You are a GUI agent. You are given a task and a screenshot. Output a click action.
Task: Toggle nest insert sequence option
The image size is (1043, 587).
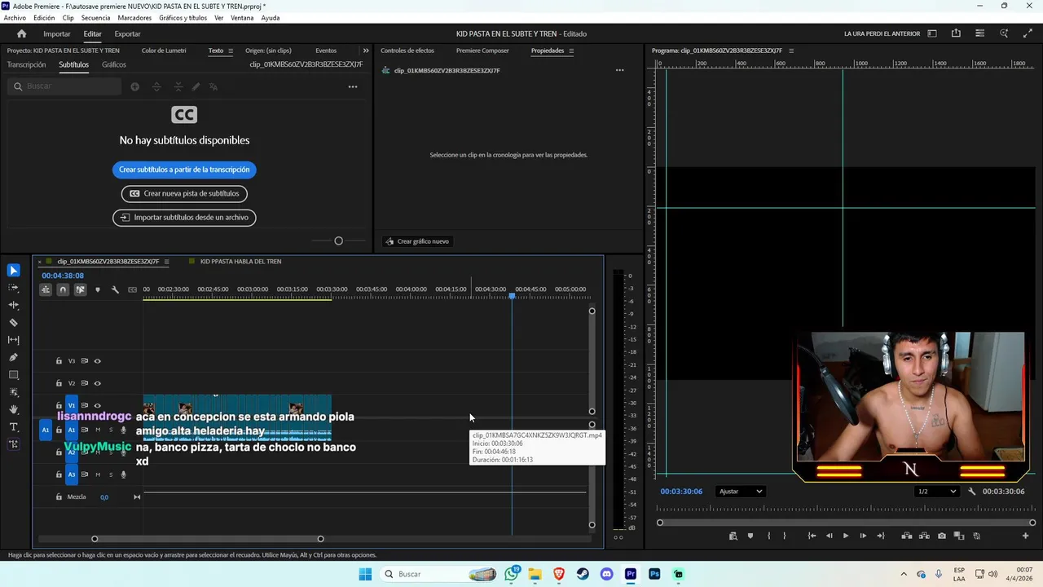point(46,289)
